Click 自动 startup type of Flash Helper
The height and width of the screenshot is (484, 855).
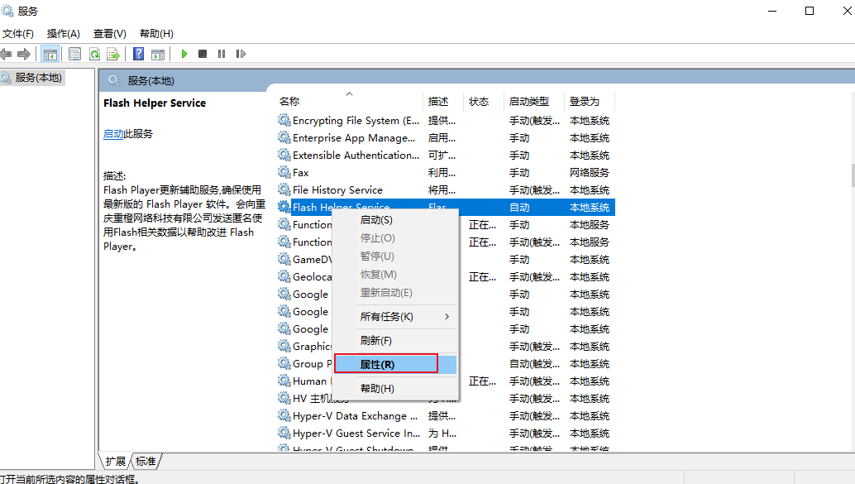click(519, 208)
